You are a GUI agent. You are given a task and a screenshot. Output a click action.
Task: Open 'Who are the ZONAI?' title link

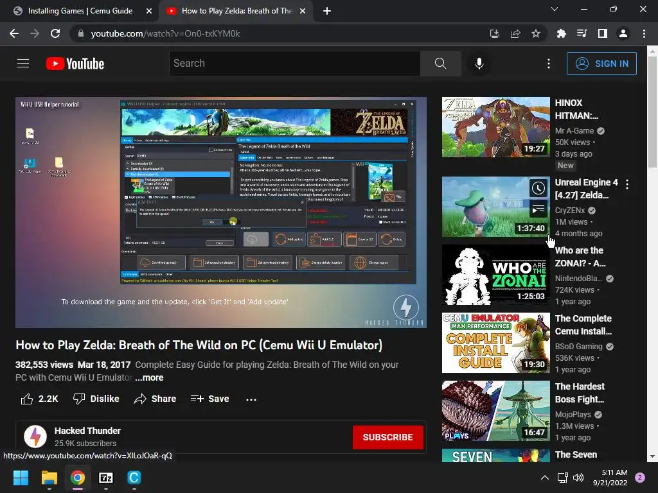click(x=580, y=257)
